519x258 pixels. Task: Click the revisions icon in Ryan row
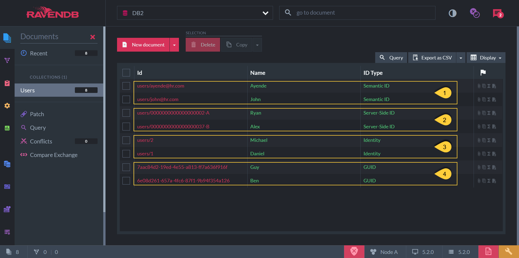484,113
